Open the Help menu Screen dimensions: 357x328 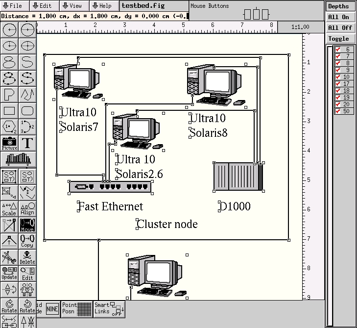(x=104, y=6)
